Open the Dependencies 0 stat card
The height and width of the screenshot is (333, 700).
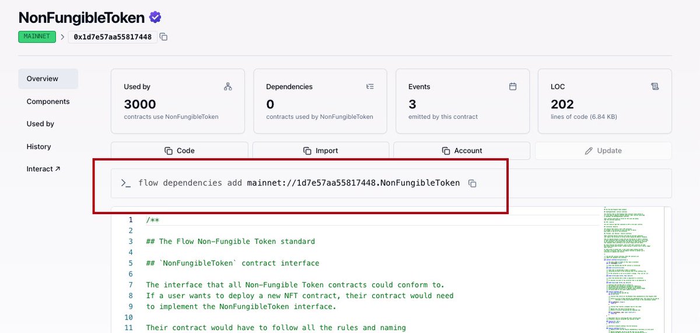321,103
